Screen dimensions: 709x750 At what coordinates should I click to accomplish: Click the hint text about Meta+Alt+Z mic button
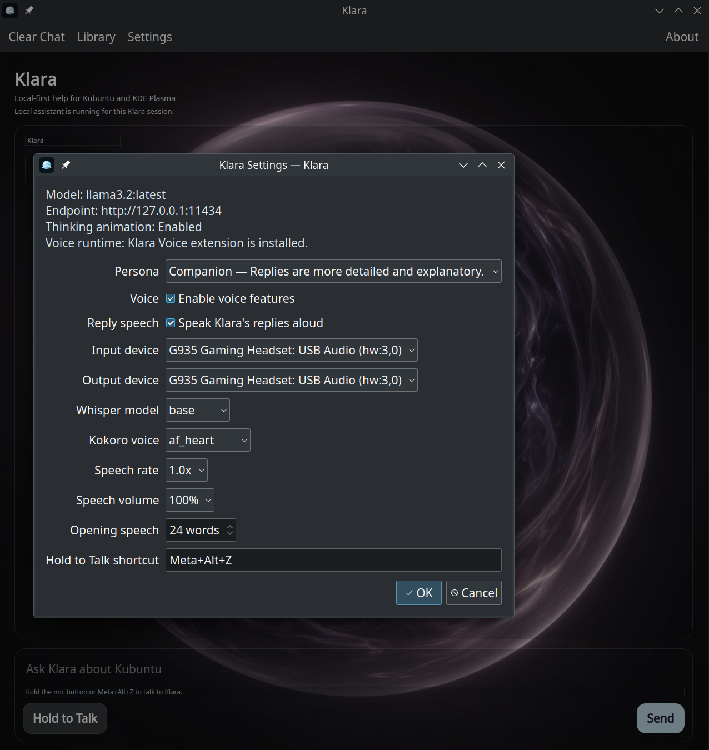tap(103, 692)
